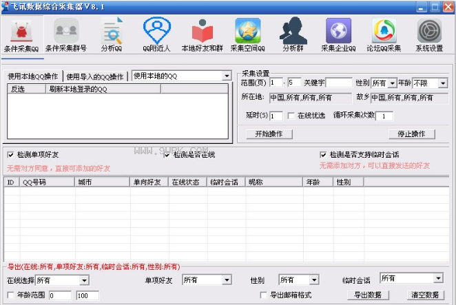Toggle 检测单项好友 checkbox

11,155
